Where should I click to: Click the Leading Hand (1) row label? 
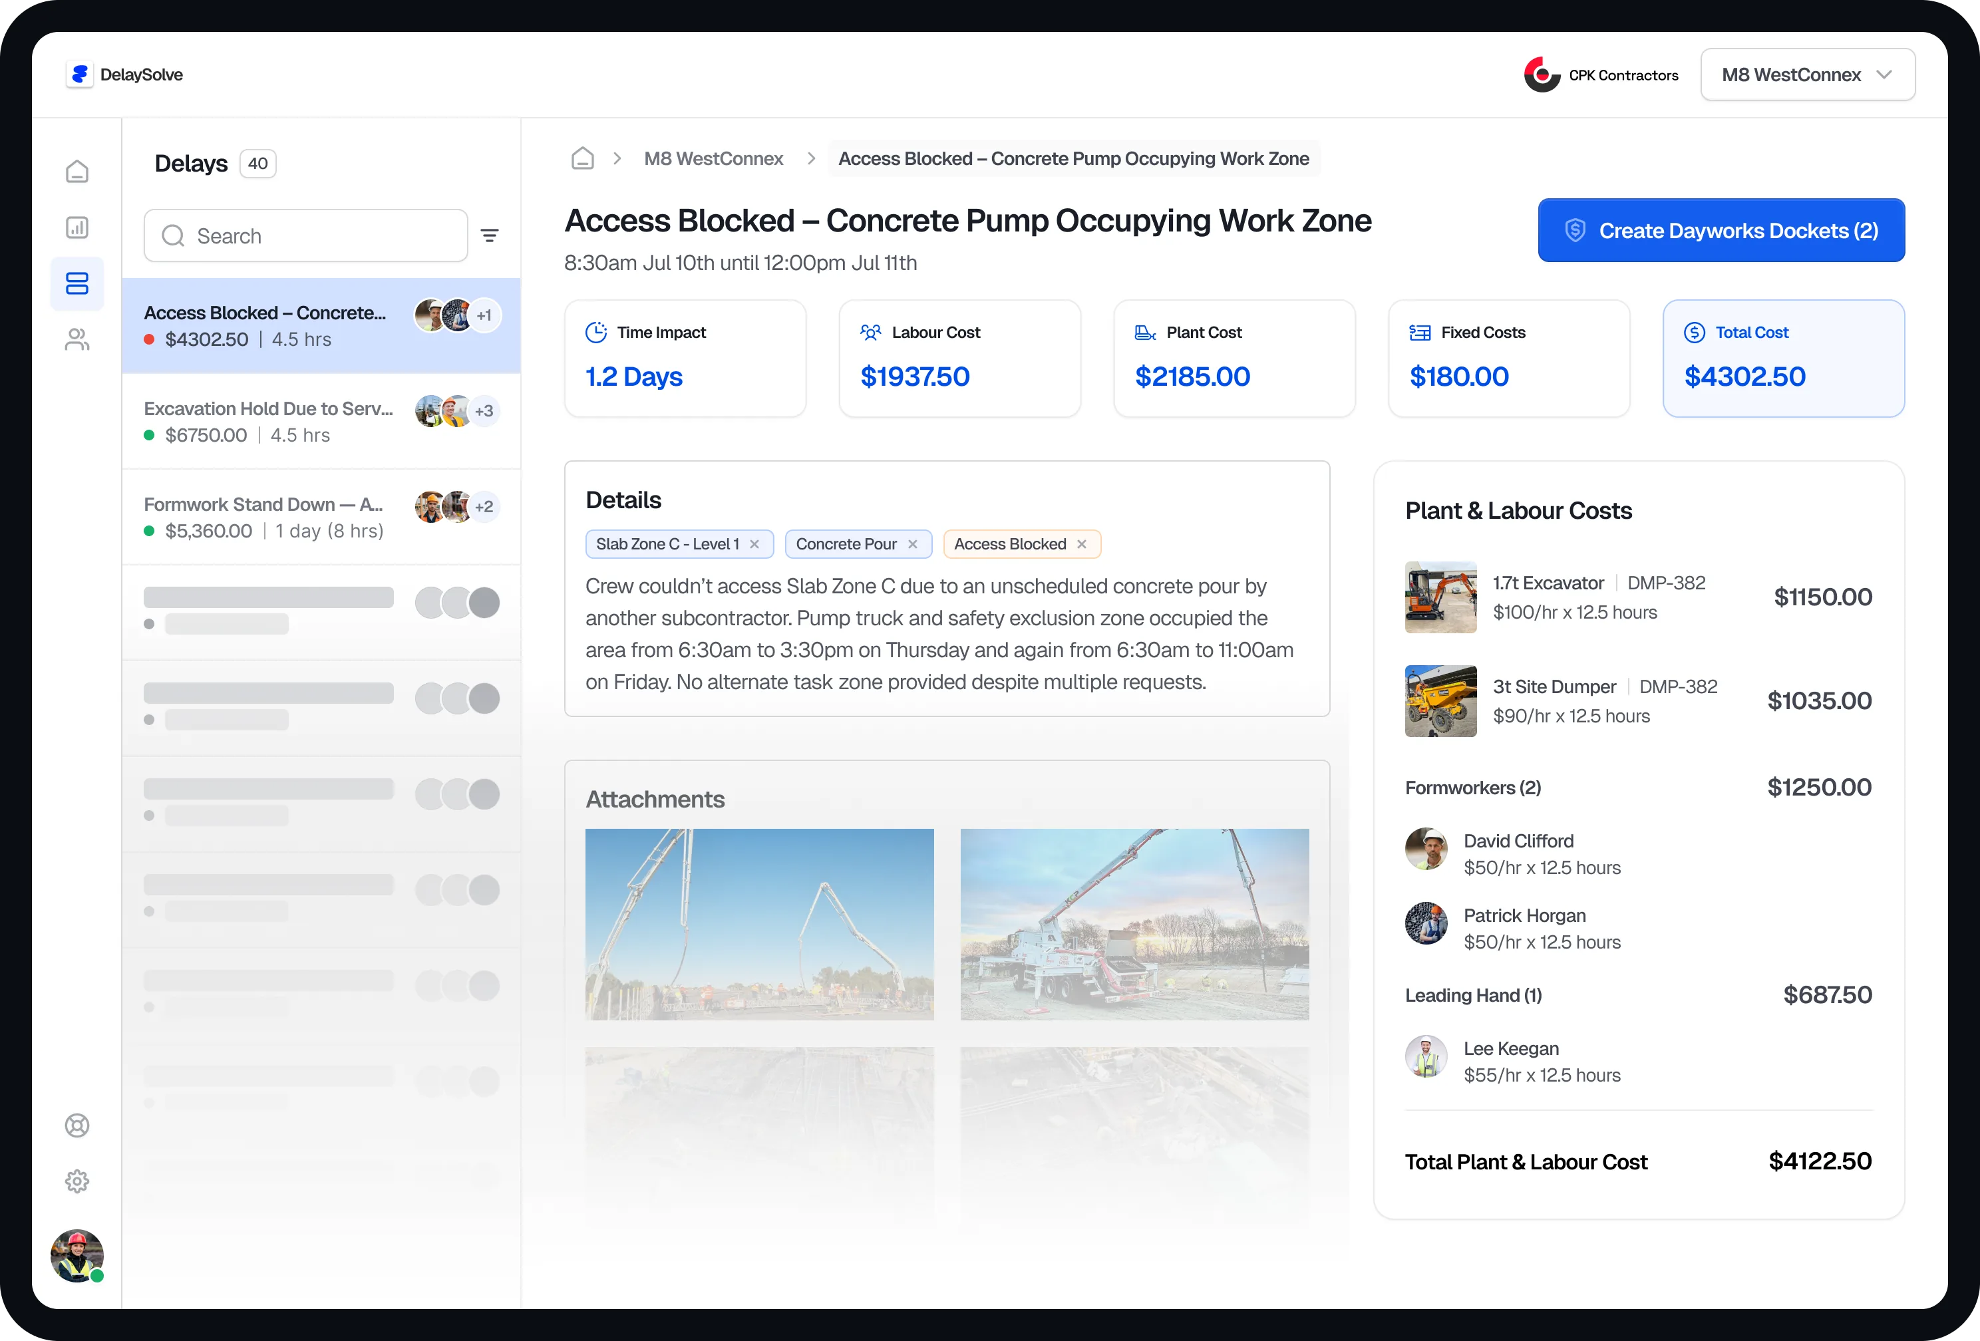click(x=1473, y=996)
